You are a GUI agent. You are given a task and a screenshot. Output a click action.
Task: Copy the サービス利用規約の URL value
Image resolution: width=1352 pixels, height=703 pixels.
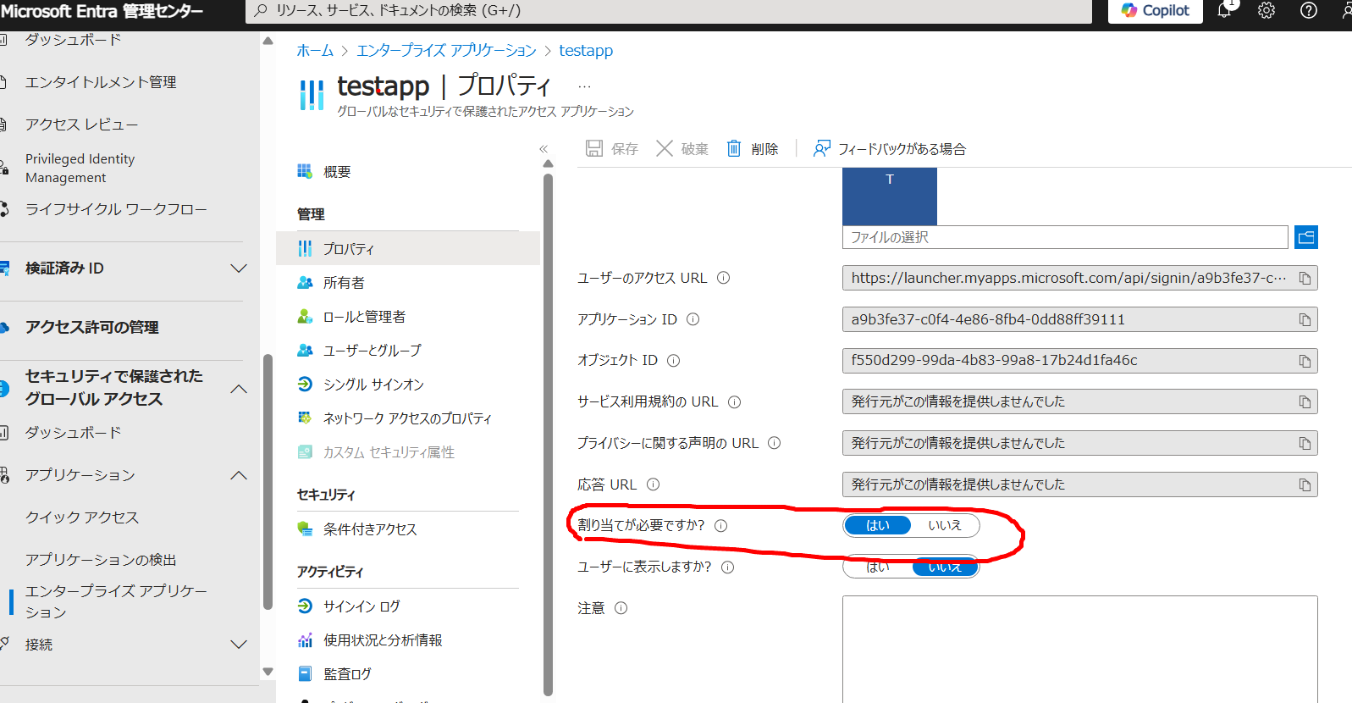coord(1305,402)
